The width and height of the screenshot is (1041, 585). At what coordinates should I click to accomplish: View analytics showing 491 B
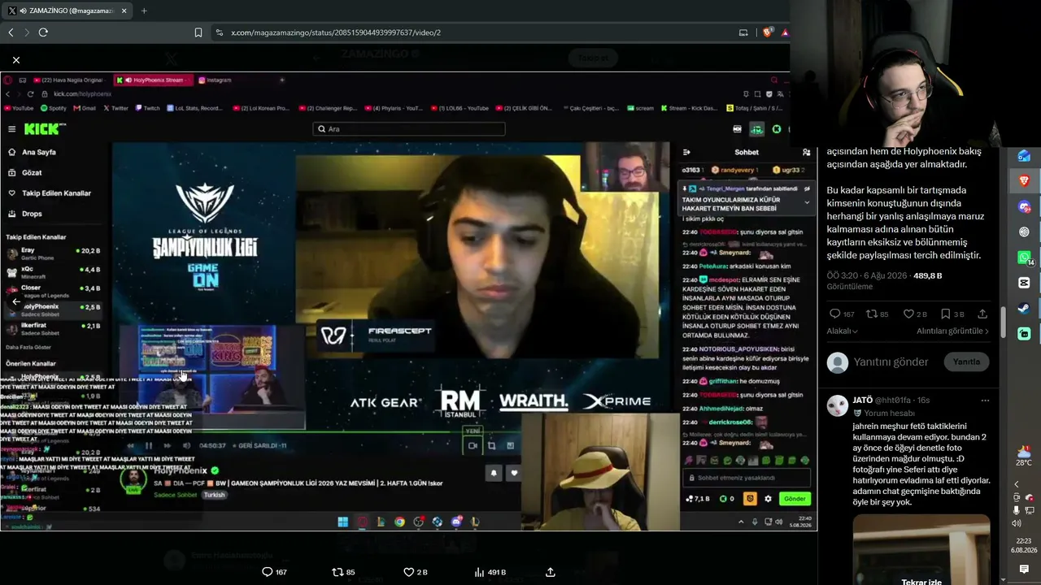(x=490, y=572)
